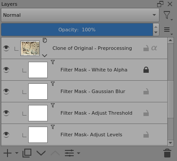Hide the White to Alpha filter mask
177x161 pixels.
[6, 70]
